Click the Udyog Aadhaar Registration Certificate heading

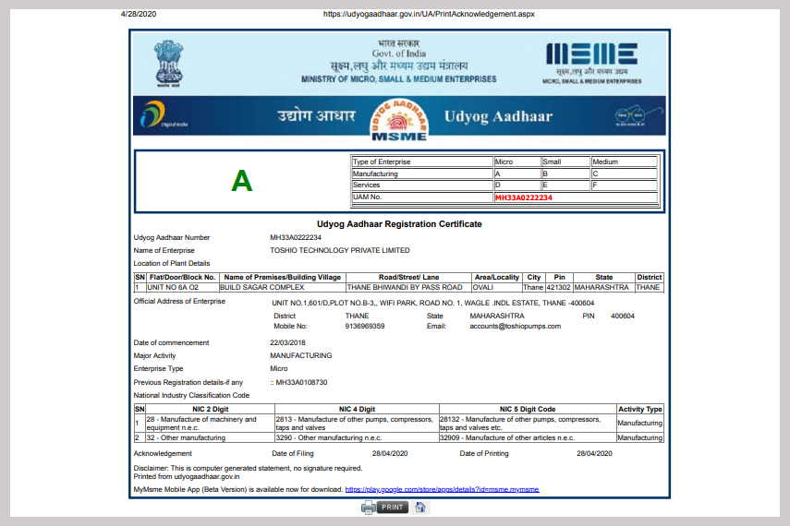[x=399, y=224]
